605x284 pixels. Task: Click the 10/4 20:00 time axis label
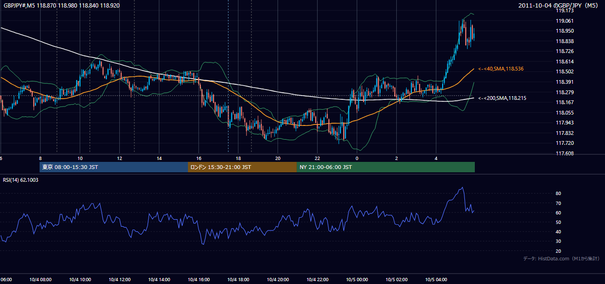tap(278, 280)
